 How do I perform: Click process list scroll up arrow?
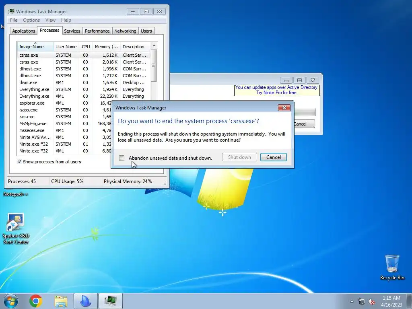click(154, 45)
